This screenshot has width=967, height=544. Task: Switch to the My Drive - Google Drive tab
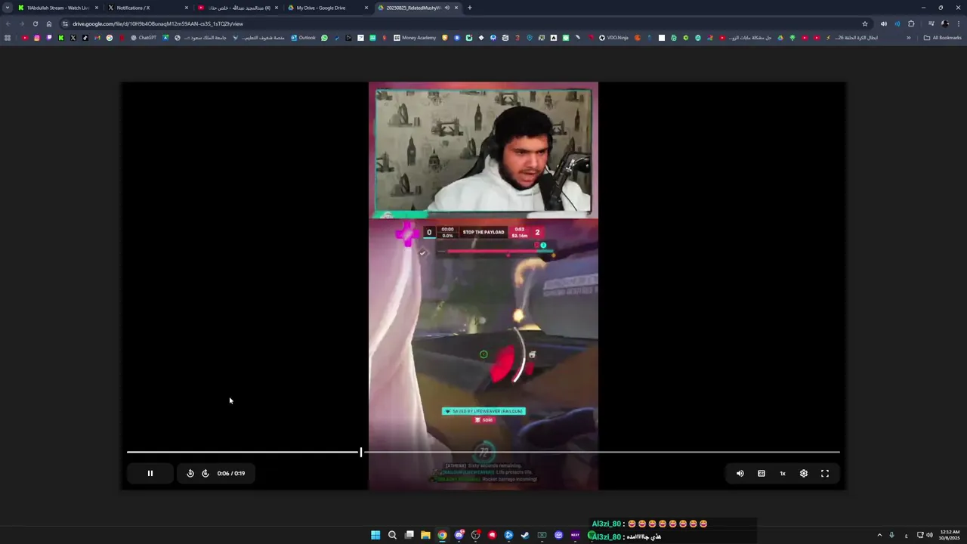[326, 8]
